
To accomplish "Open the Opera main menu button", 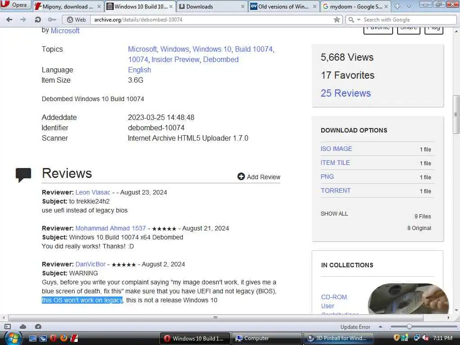I will click(x=15, y=4).
